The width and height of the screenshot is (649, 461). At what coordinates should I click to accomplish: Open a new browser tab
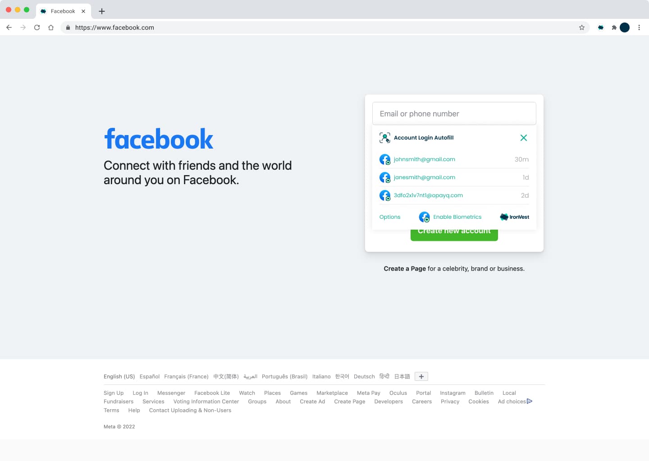coord(102,11)
